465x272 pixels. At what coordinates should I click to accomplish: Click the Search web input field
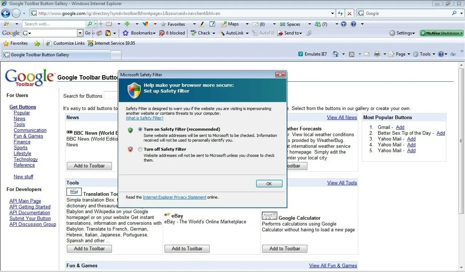(x=54, y=24)
